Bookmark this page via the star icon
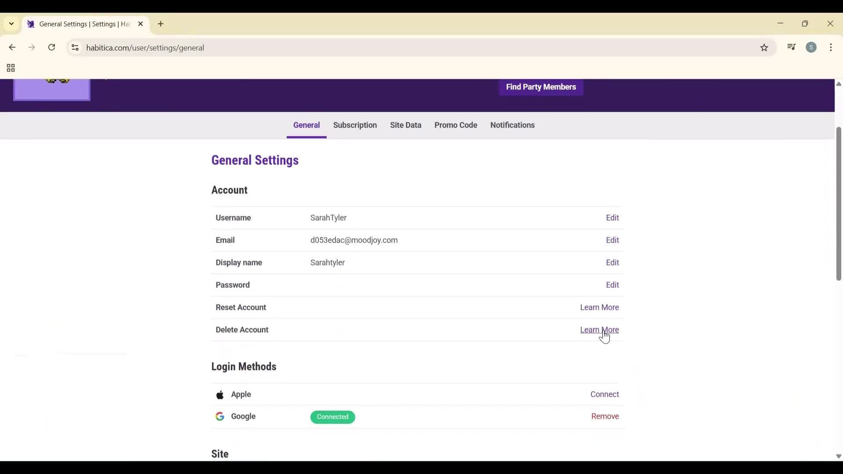This screenshot has width=843, height=474. pos(764,47)
